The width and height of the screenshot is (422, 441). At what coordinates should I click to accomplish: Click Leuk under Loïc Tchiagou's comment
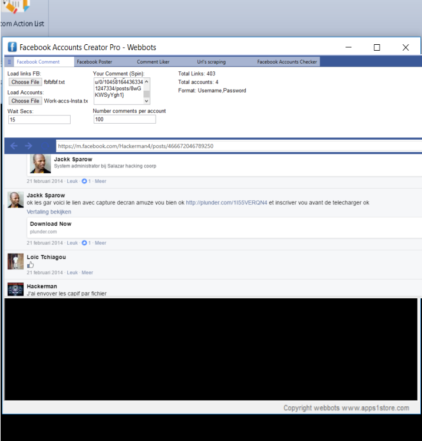72,272
